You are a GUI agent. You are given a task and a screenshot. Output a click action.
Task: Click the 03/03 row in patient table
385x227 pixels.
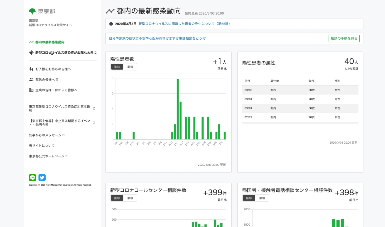pos(300,90)
